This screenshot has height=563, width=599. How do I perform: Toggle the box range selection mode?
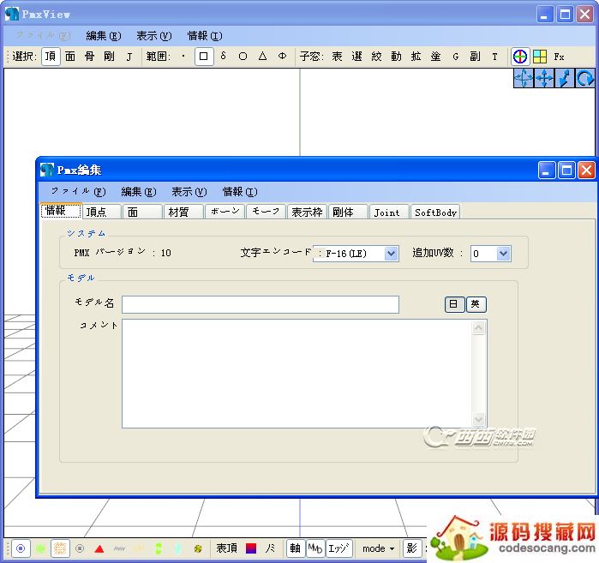tap(203, 57)
